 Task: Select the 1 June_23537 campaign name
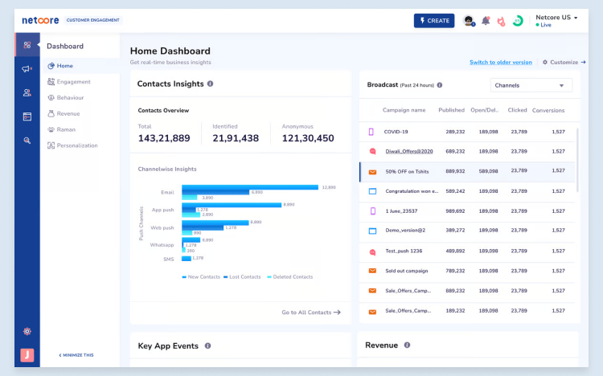click(401, 211)
